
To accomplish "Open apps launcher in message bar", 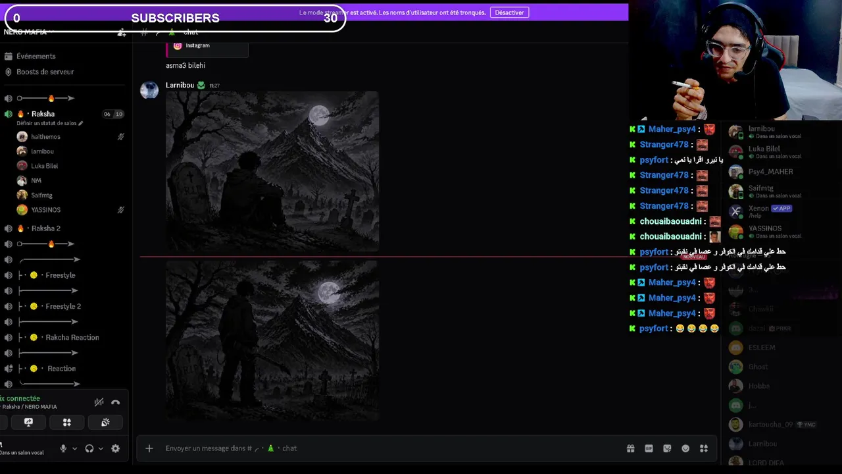I will [x=704, y=448].
